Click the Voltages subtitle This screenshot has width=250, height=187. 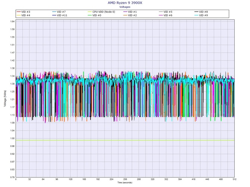pos(125,7)
